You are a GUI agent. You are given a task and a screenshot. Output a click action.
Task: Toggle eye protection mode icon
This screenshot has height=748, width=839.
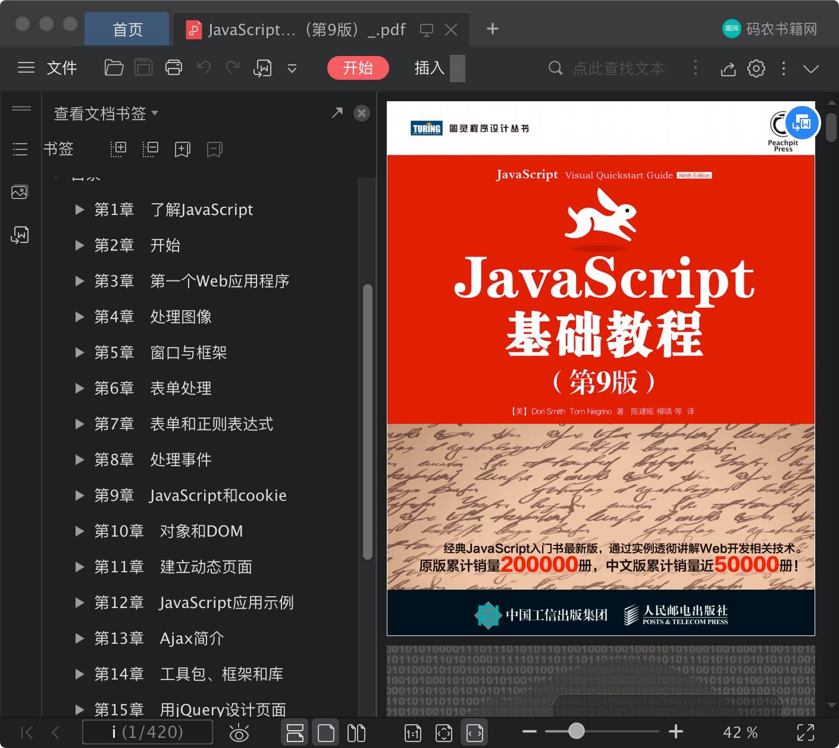pos(239,733)
